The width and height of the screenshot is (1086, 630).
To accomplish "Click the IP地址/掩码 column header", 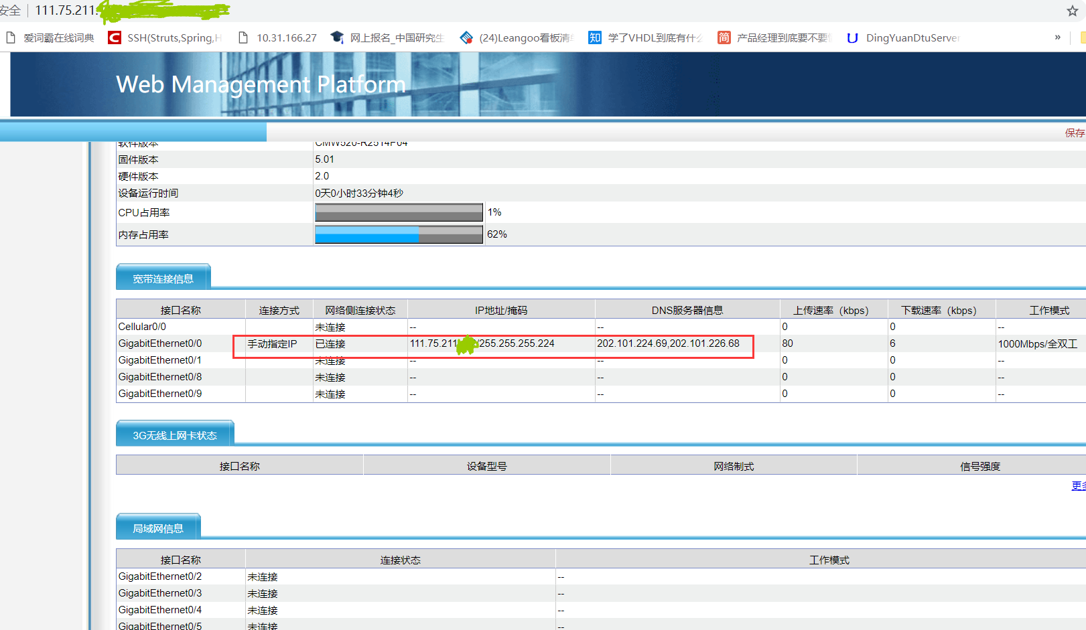I will point(501,310).
